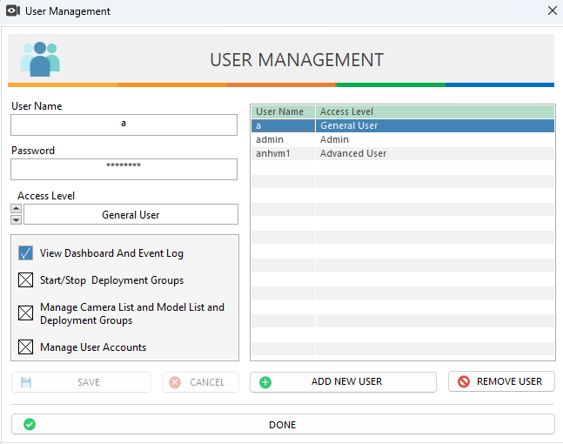Screen dimensions: 563x444
Task: Open the Access Level General User selector
Action: 131,214
